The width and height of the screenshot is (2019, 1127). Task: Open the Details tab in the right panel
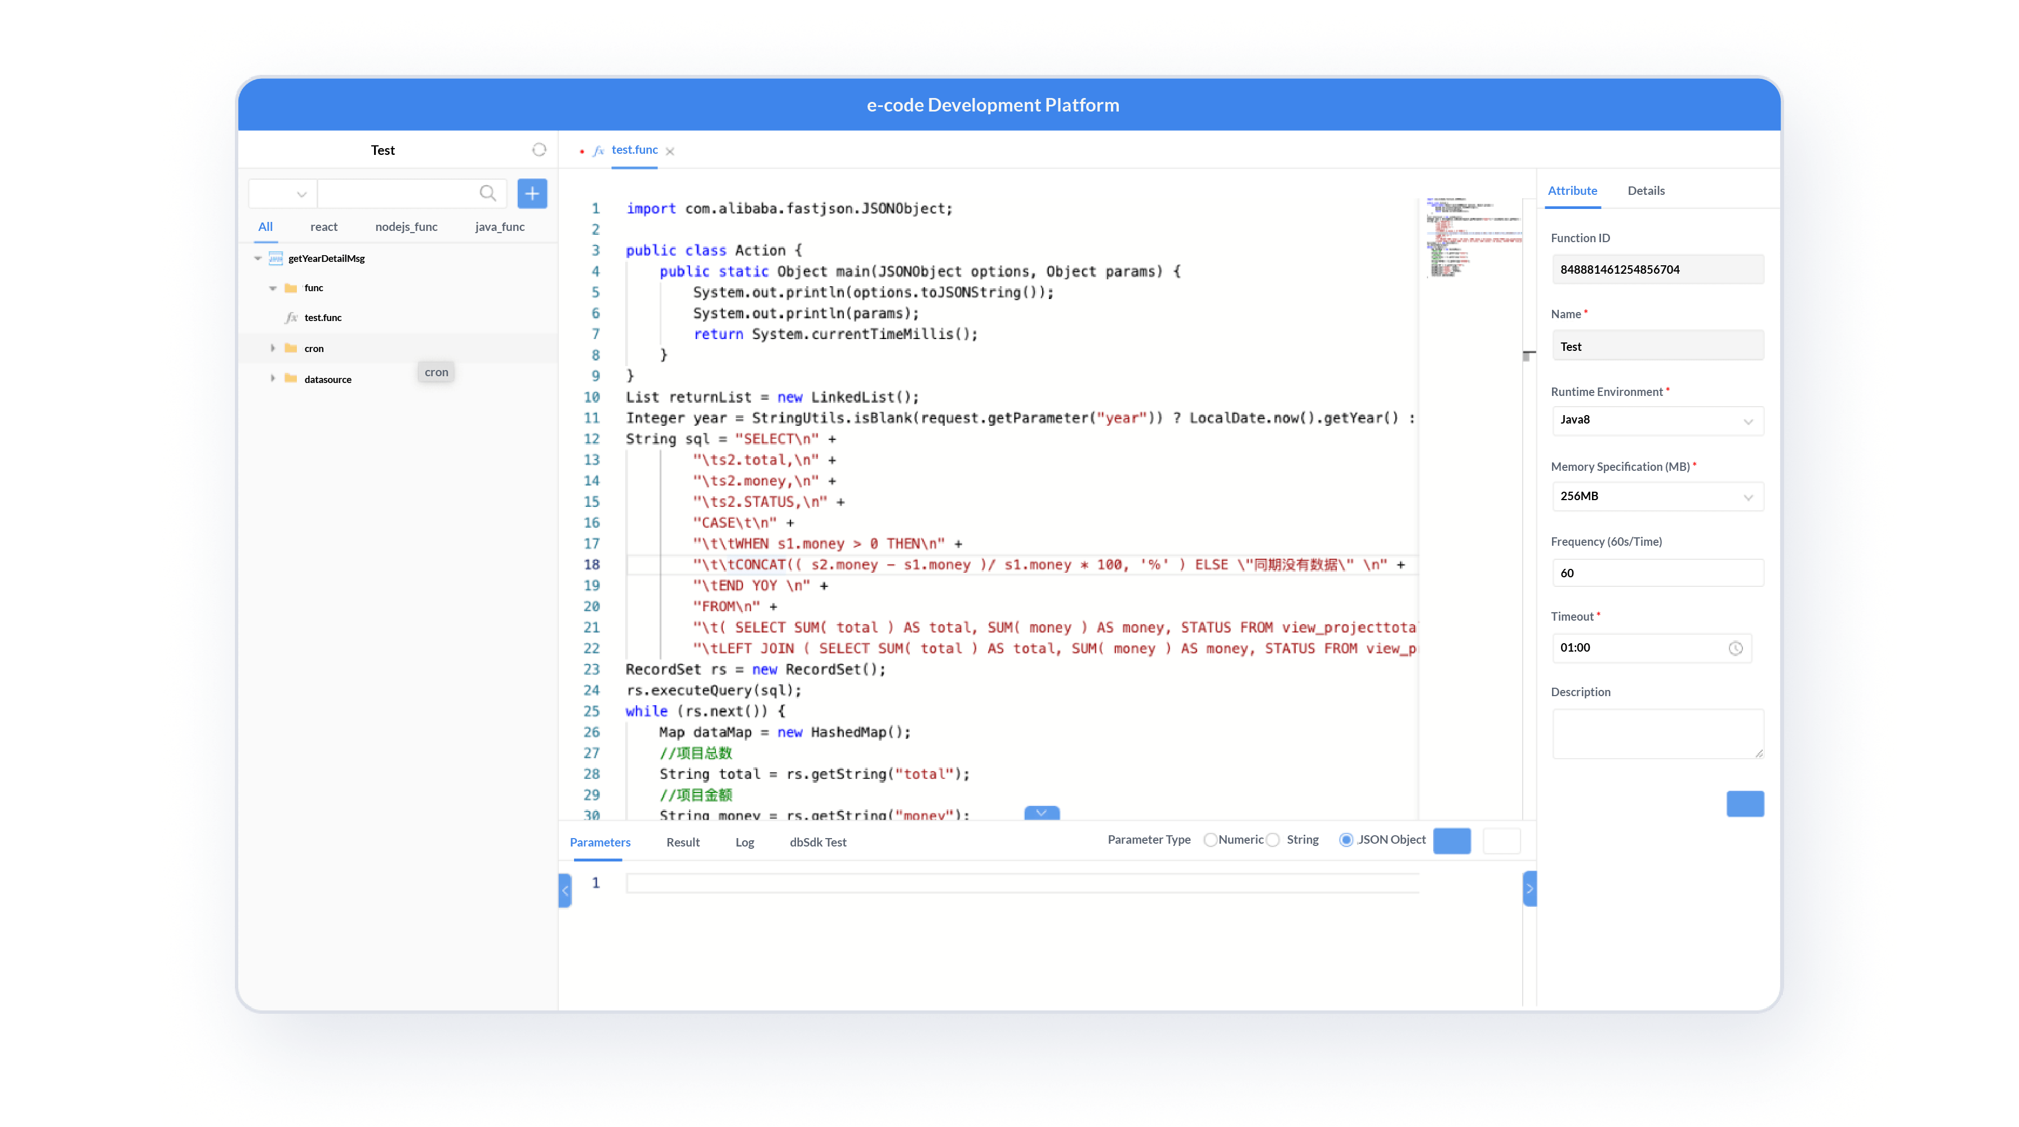pos(1646,190)
